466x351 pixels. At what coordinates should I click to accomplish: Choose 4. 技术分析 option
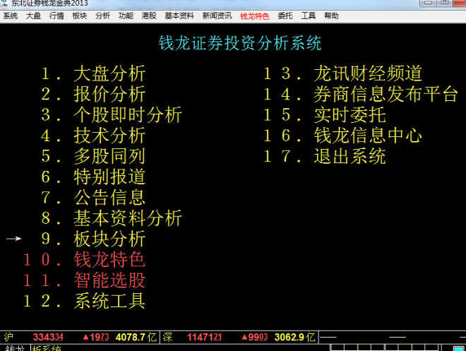pyautogui.click(x=93, y=136)
